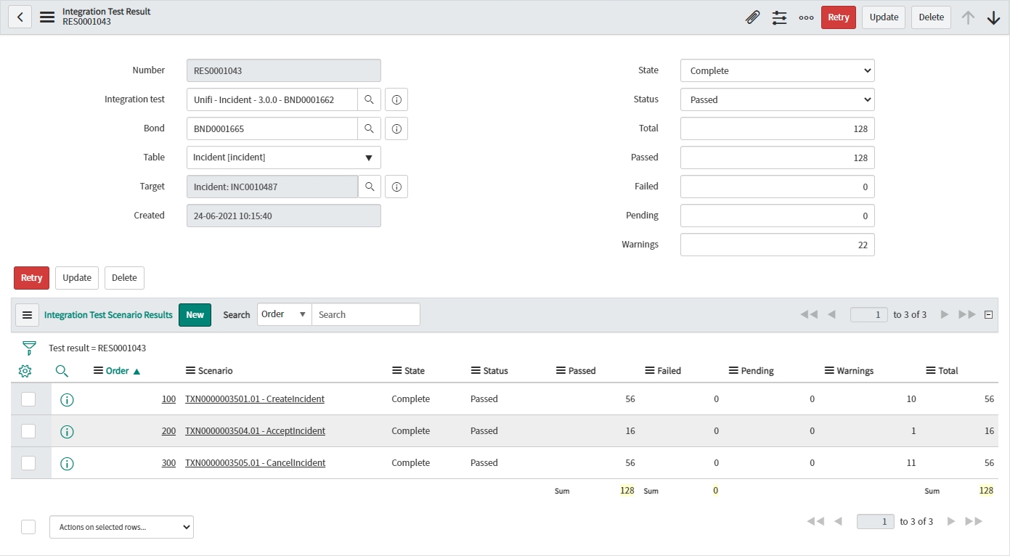This screenshot has height=556, width=1010.
Task: Open Scenario column header menu
Action: [191, 371]
